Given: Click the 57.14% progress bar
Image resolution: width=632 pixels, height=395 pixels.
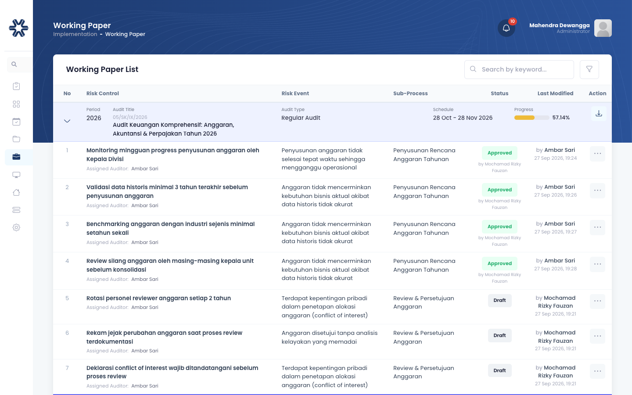Looking at the screenshot, I should click(531, 118).
